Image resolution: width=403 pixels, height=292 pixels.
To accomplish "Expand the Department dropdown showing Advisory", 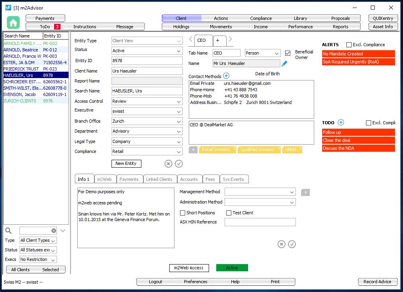I will click(147, 131).
